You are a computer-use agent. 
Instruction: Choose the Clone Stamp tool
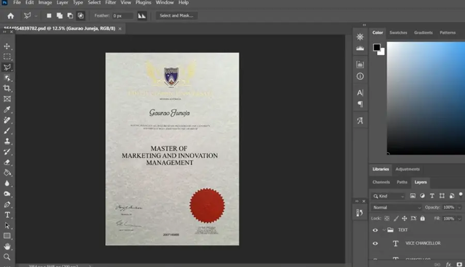point(7,141)
